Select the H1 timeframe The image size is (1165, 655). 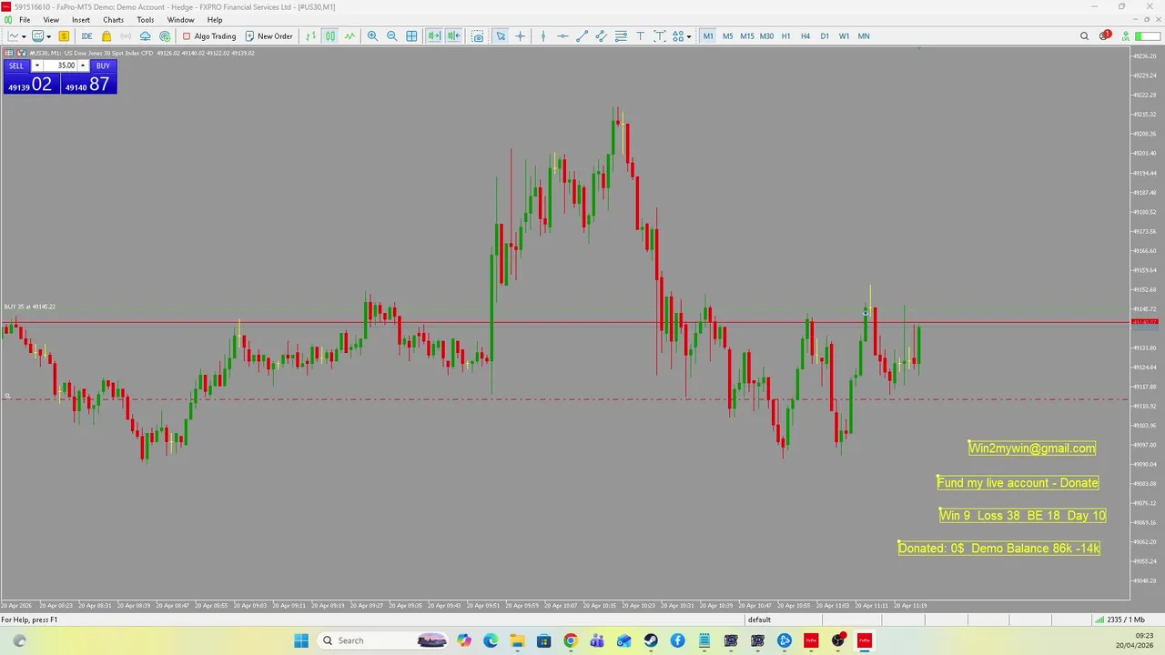(785, 36)
